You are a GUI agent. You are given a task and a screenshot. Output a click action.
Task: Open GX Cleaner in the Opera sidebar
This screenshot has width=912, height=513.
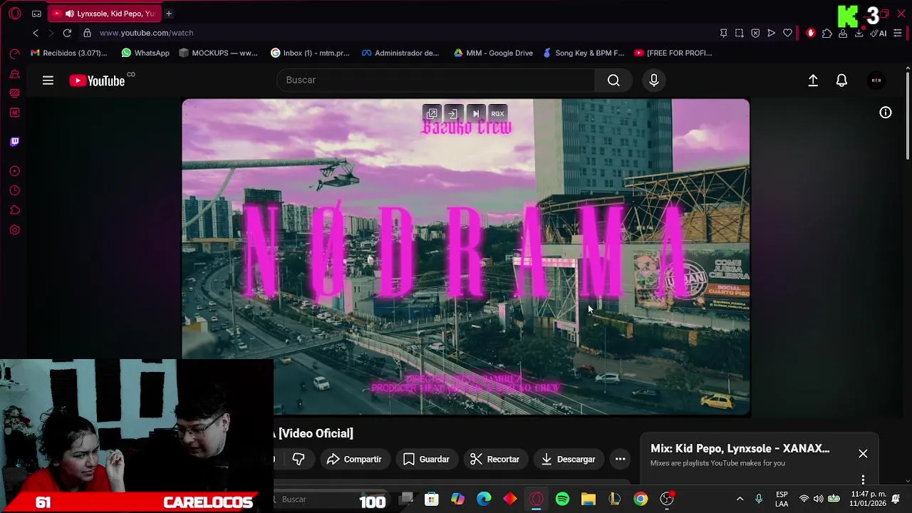click(14, 74)
